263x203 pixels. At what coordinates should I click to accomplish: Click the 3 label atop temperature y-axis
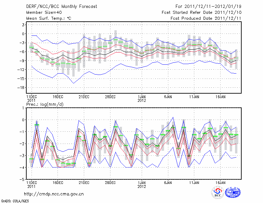[x=23, y=25]
